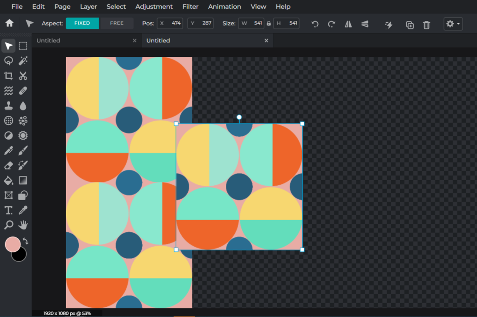
Task: Select the Eraser tool
Action: pyautogui.click(x=8, y=165)
